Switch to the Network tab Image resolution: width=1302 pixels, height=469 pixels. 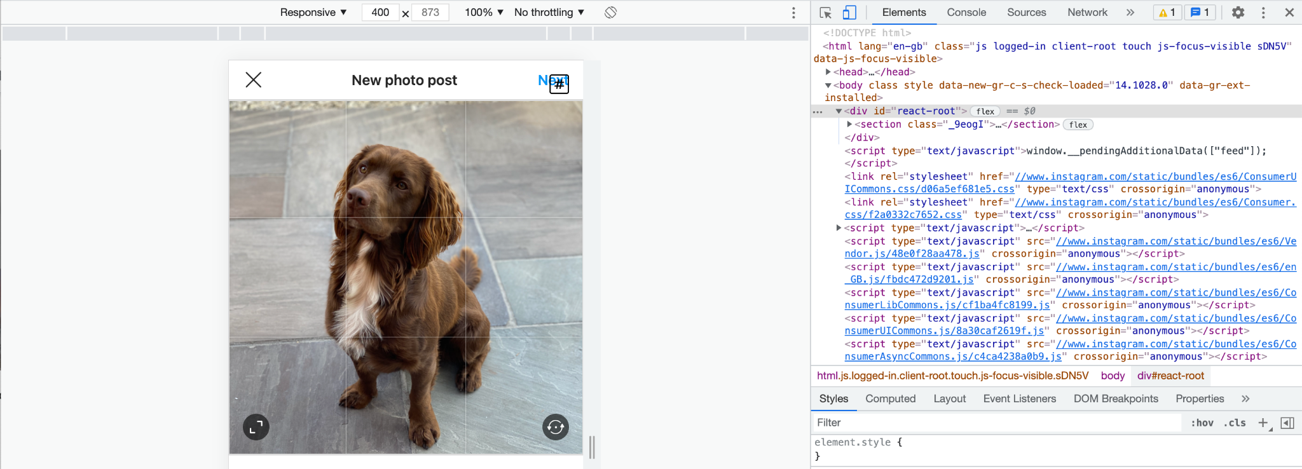click(x=1087, y=12)
